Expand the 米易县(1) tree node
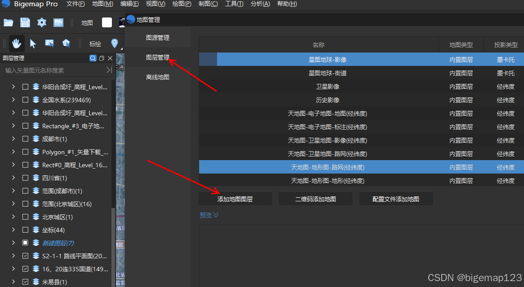Viewport: 524px width, 287px height. [x=13, y=282]
